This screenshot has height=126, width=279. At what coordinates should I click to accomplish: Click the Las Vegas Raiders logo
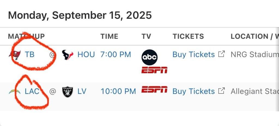[68, 92]
